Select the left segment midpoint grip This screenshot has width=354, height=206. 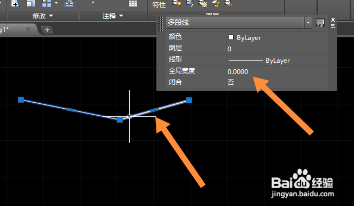coord(70,110)
